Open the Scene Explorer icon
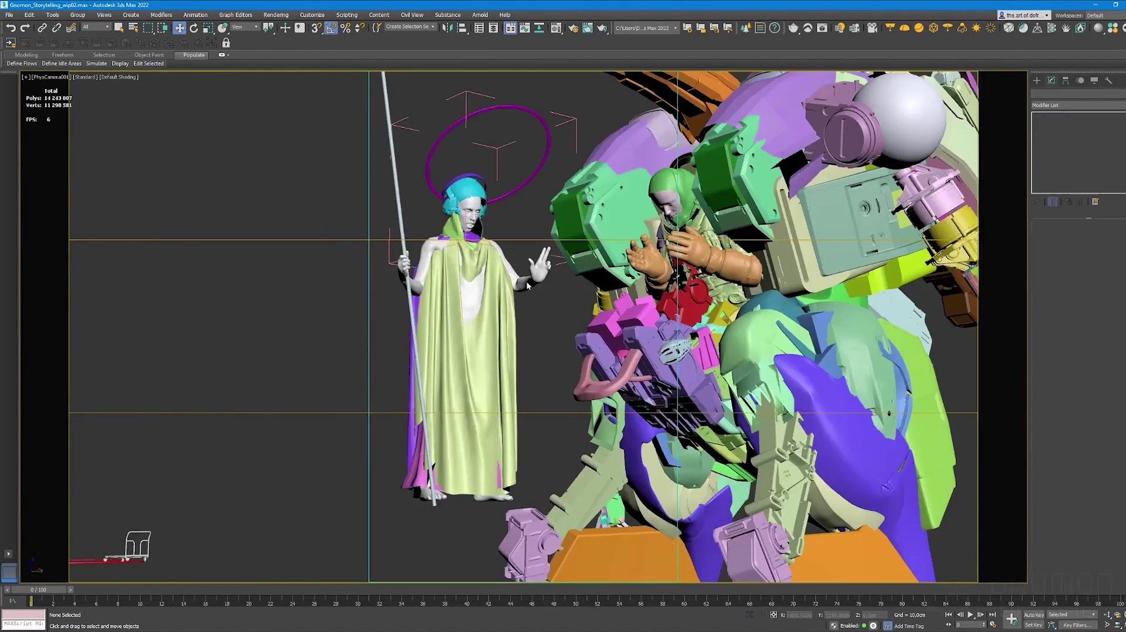Screen dimensions: 1126x632 point(479,28)
